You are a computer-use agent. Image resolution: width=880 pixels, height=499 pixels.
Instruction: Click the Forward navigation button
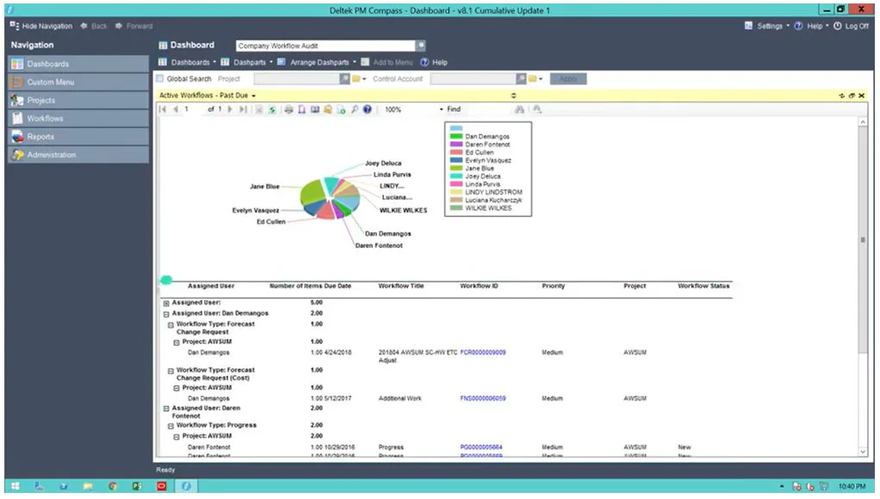[x=134, y=26]
